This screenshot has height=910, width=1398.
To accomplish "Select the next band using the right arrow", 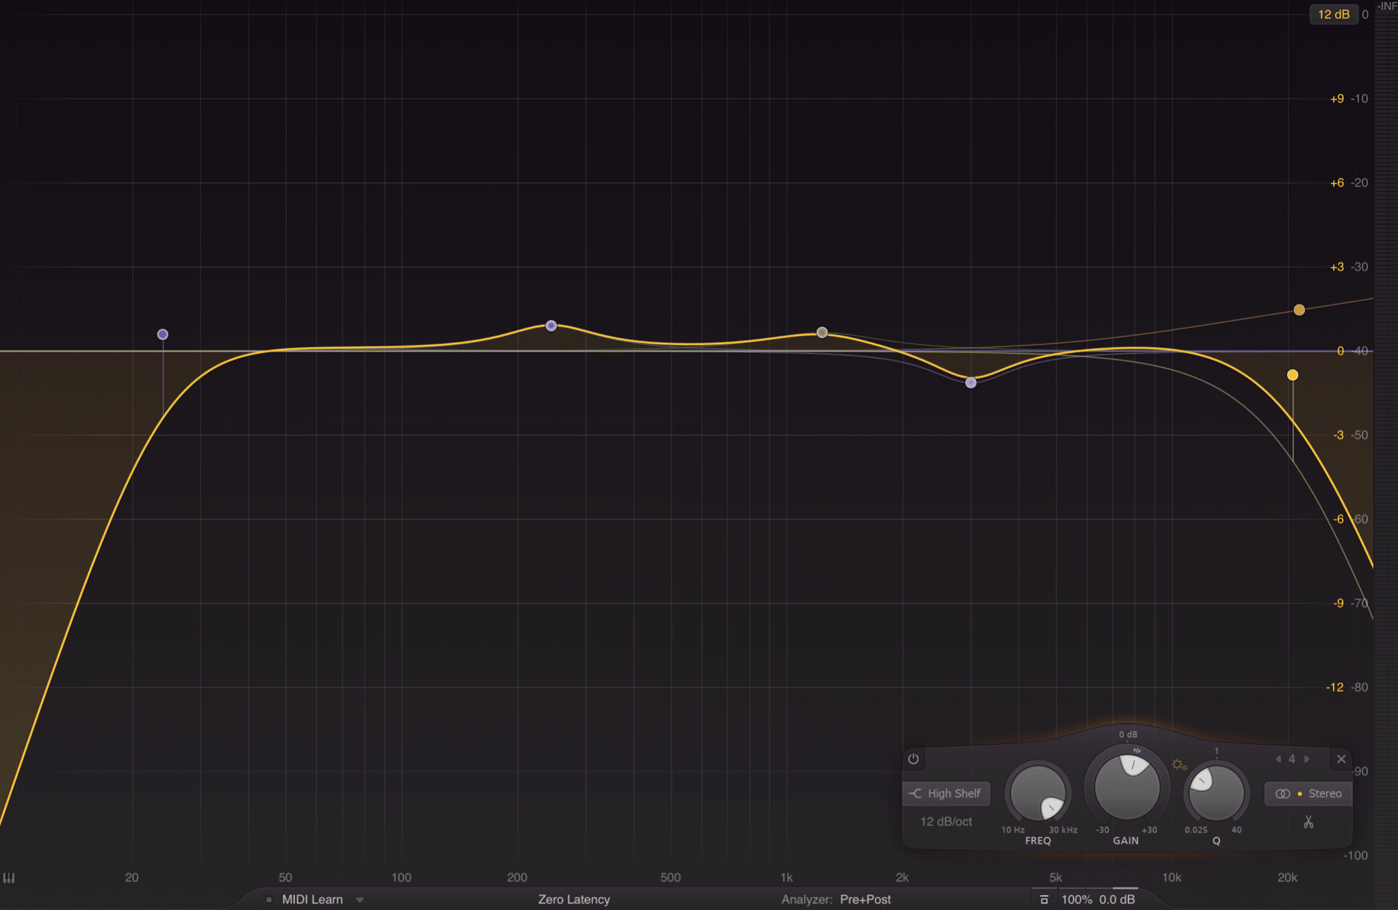I will [x=1306, y=759].
